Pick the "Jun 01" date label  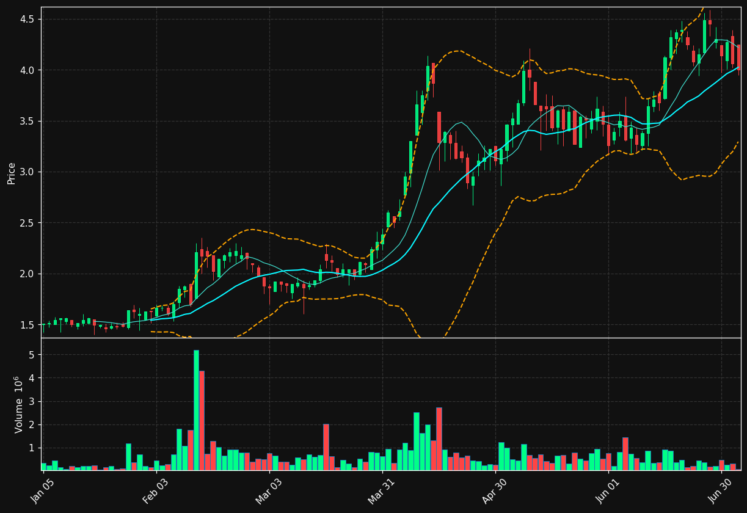pos(607,490)
